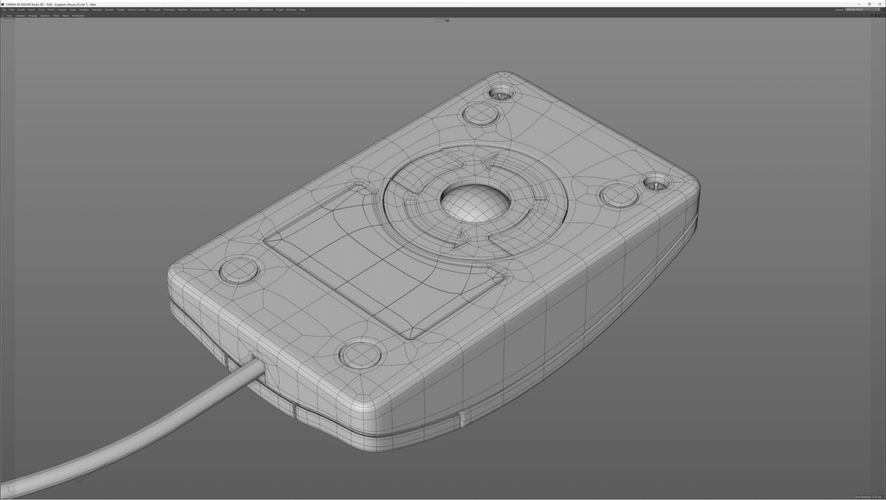The image size is (886, 500).
Task: Click the Cinema 4D title bar icon
Action: (2, 4)
